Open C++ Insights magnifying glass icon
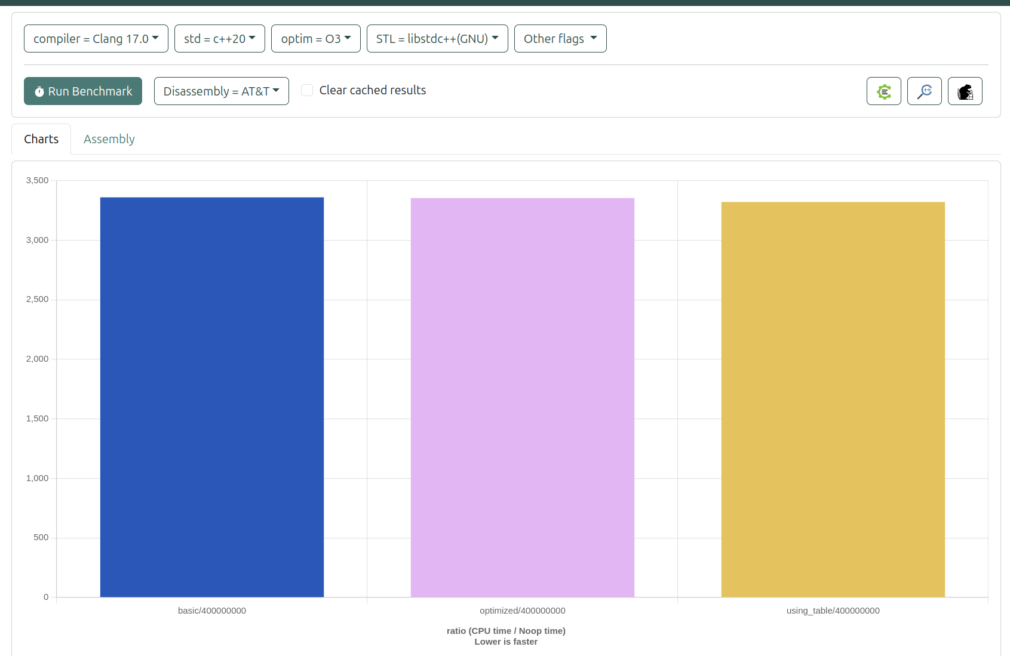This screenshot has width=1010, height=656. pyautogui.click(x=924, y=91)
